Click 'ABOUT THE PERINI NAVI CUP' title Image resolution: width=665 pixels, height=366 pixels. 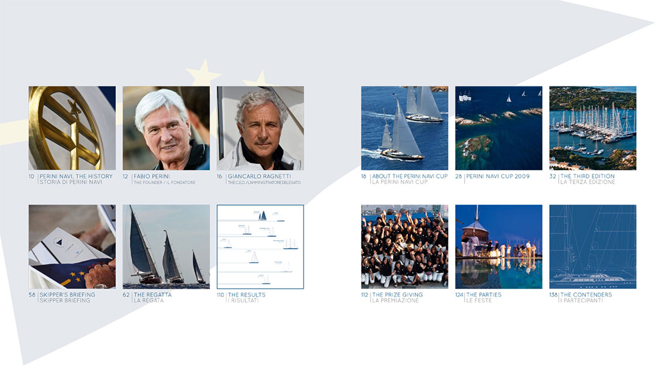pos(410,176)
